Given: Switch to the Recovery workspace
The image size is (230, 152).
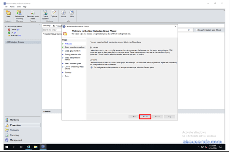Looking at the screenshot, I should (x=14, y=130).
